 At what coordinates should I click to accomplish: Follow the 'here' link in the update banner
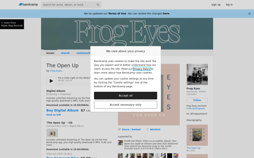166,13
